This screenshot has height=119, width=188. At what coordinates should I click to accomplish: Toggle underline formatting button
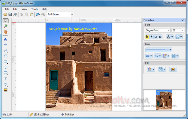pyautogui.click(x=156, y=37)
